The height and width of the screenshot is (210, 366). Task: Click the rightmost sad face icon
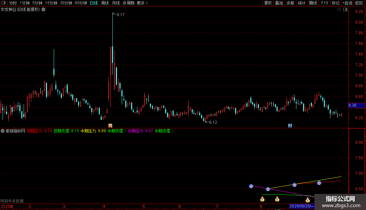point(319,183)
